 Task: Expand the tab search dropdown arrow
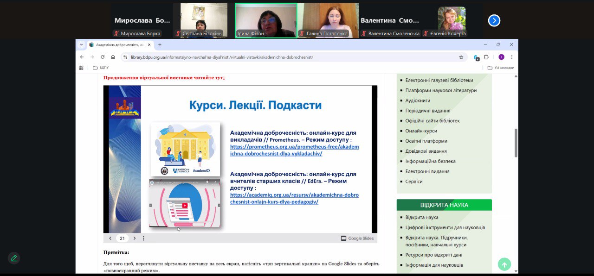click(81, 45)
